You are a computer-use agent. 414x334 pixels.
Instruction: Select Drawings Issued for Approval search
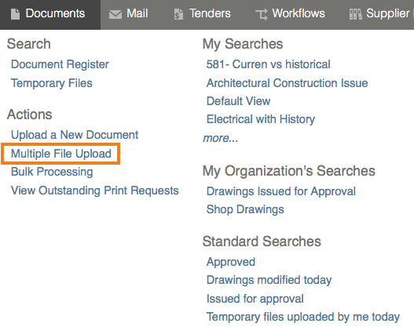click(281, 191)
